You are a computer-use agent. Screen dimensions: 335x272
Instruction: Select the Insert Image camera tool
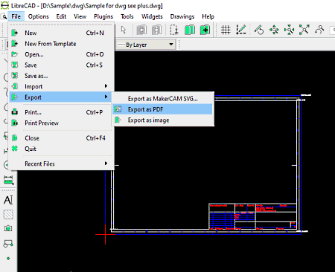coord(8,228)
